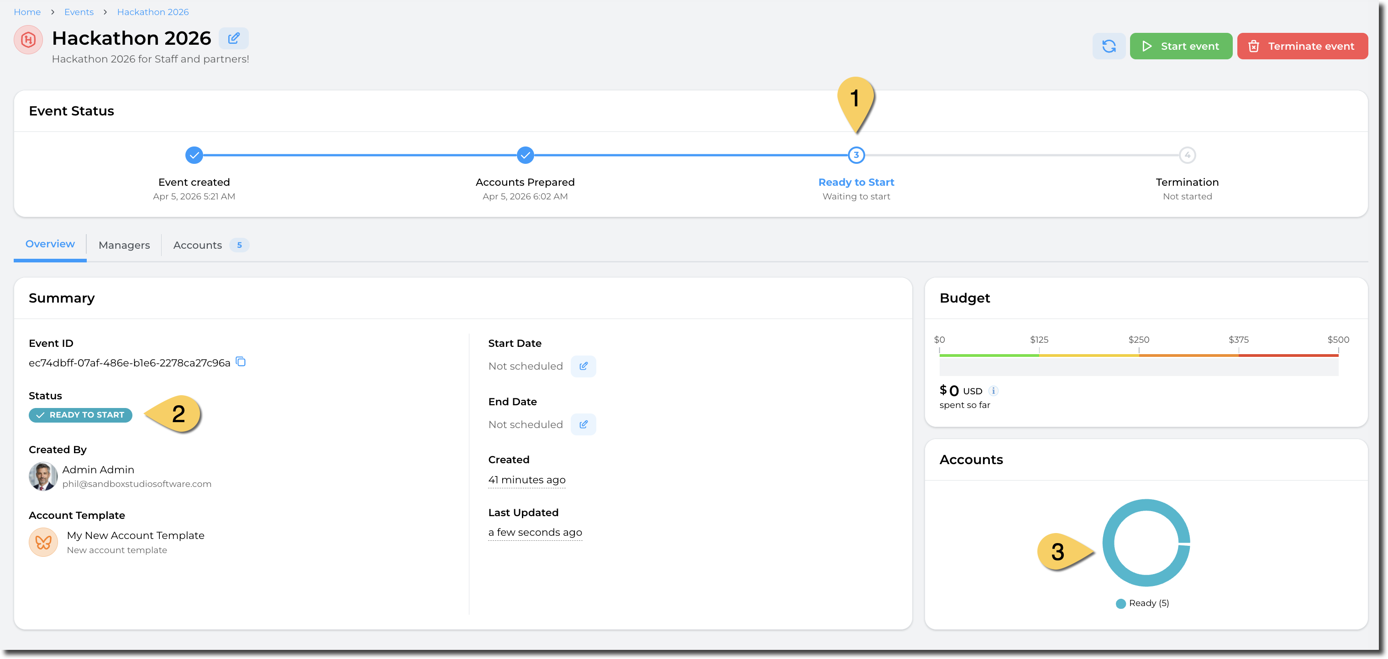Switch to the Managers tab
Image resolution: width=1388 pixels, height=659 pixels.
(124, 245)
